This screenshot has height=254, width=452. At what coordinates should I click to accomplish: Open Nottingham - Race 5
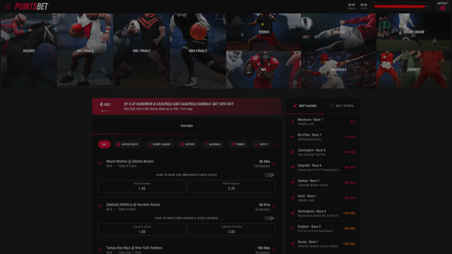point(323,213)
